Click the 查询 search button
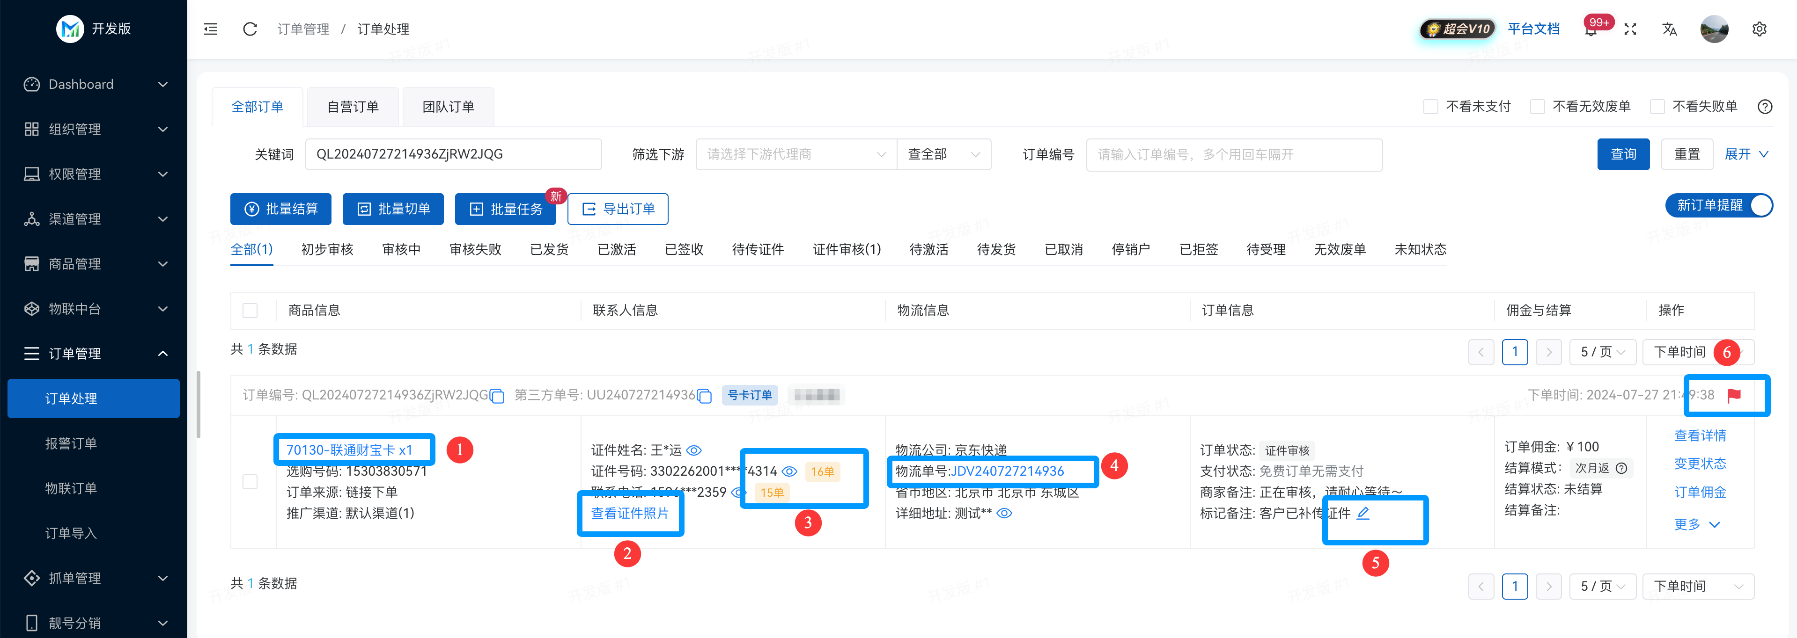Screen dimensions: 1797x638 pyautogui.click(x=1623, y=154)
